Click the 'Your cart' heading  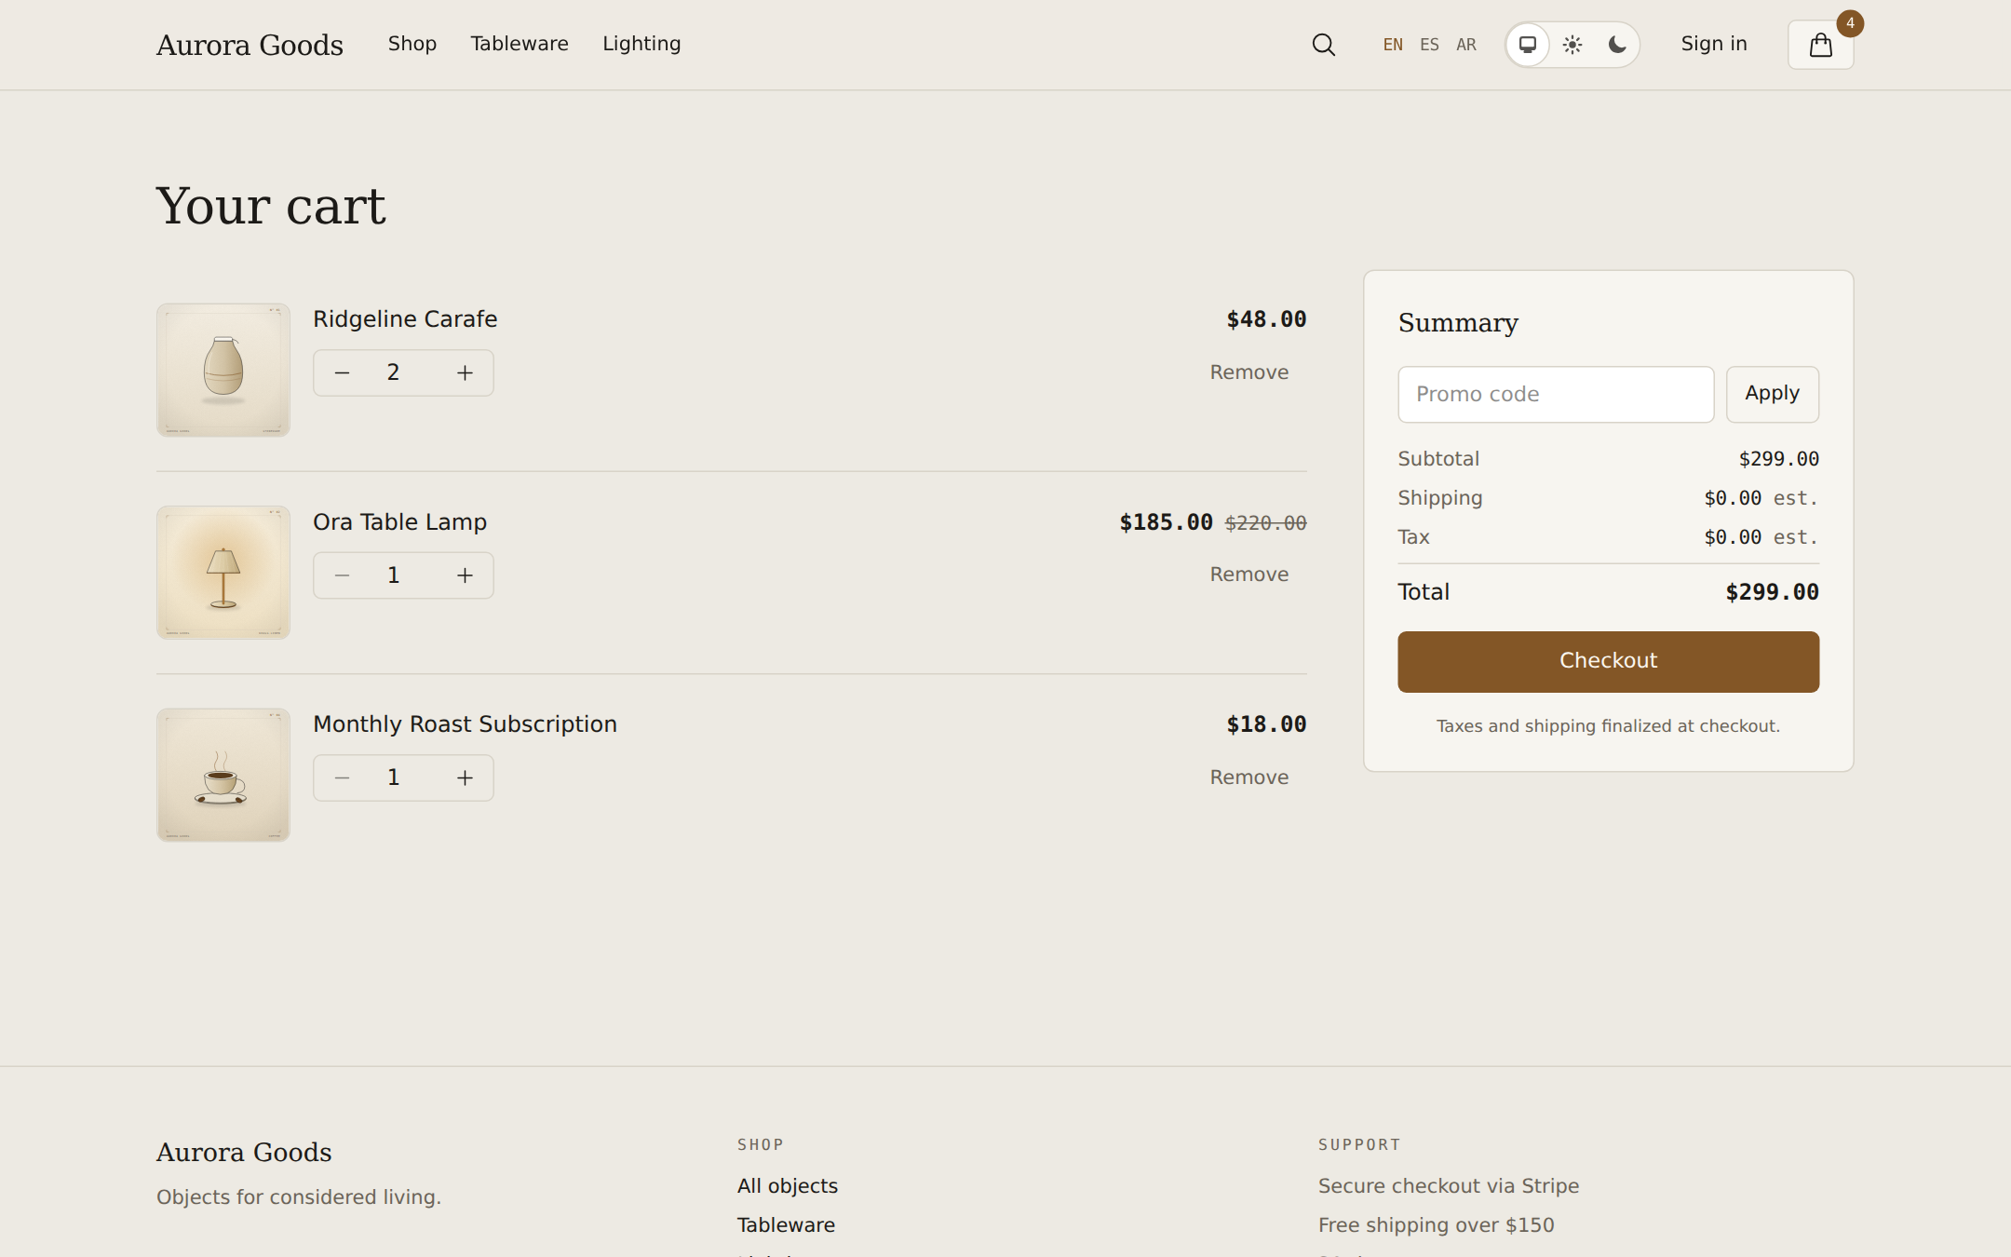click(x=271, y=206)
